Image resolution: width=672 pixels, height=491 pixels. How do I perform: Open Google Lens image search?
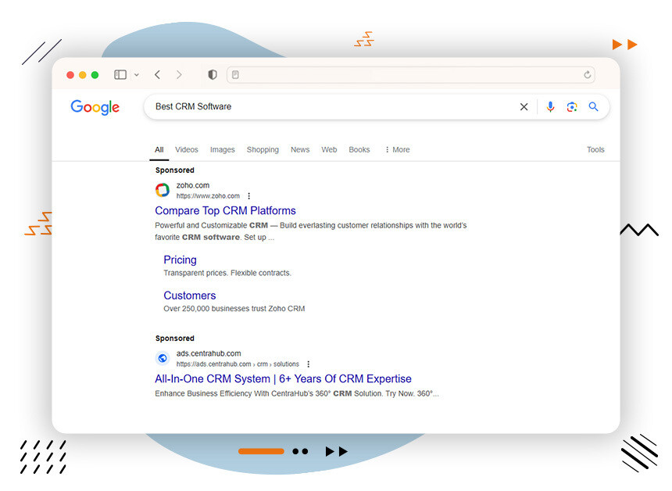572,107
